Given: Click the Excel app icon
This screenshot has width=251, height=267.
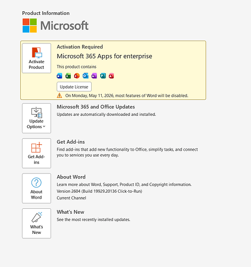Looking at the screenshot, I should [68, 76].
